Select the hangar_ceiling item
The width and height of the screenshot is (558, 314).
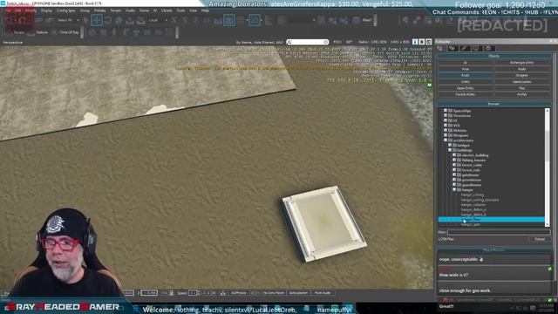click(x=473, y=195)
